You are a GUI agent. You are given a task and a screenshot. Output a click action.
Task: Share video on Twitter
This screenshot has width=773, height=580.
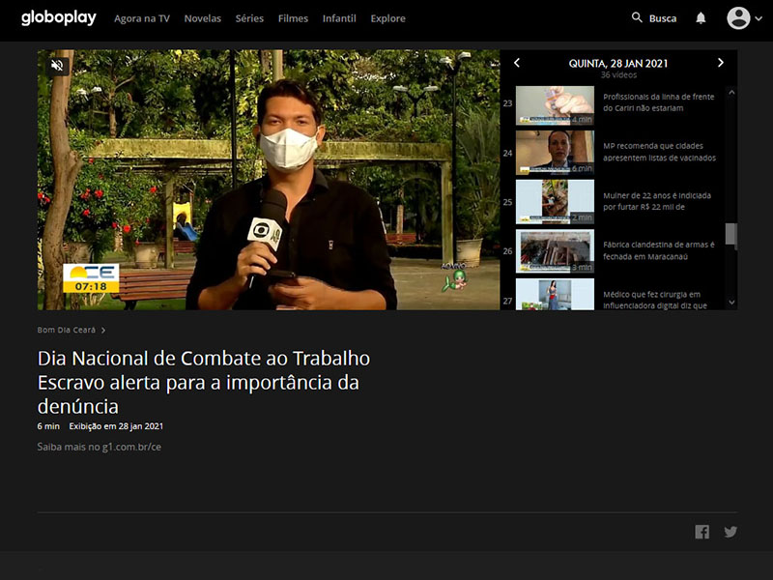click(x=730, y=532)
